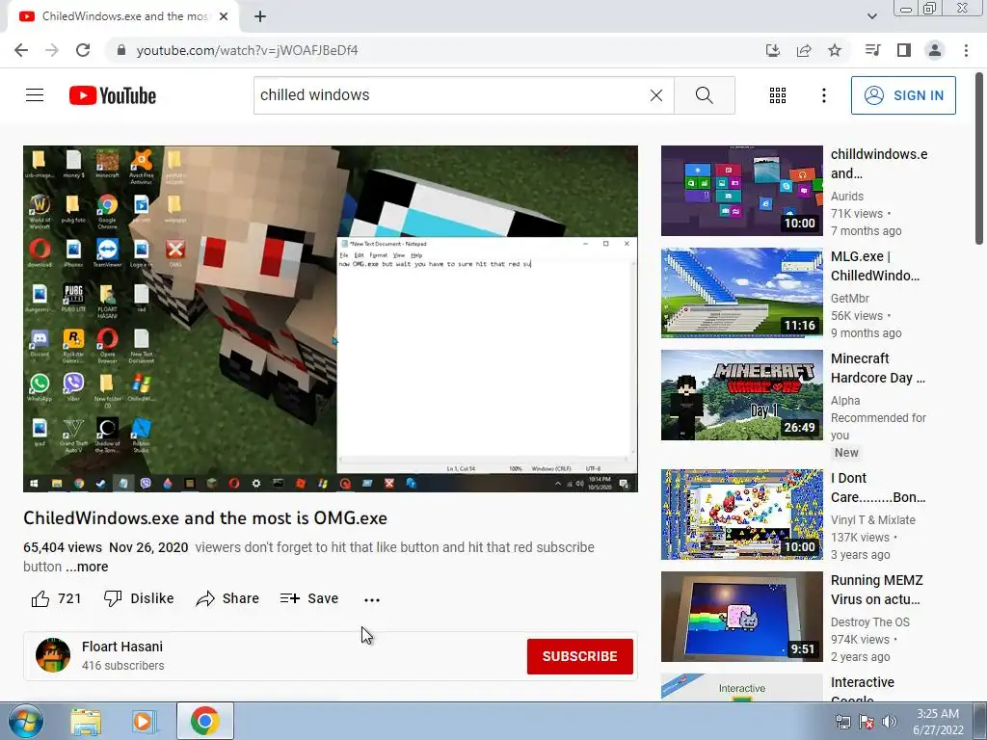Open the Chrome three-dot menu
The width and height of the screenshot is (987, 740).
tap(966, 50)
